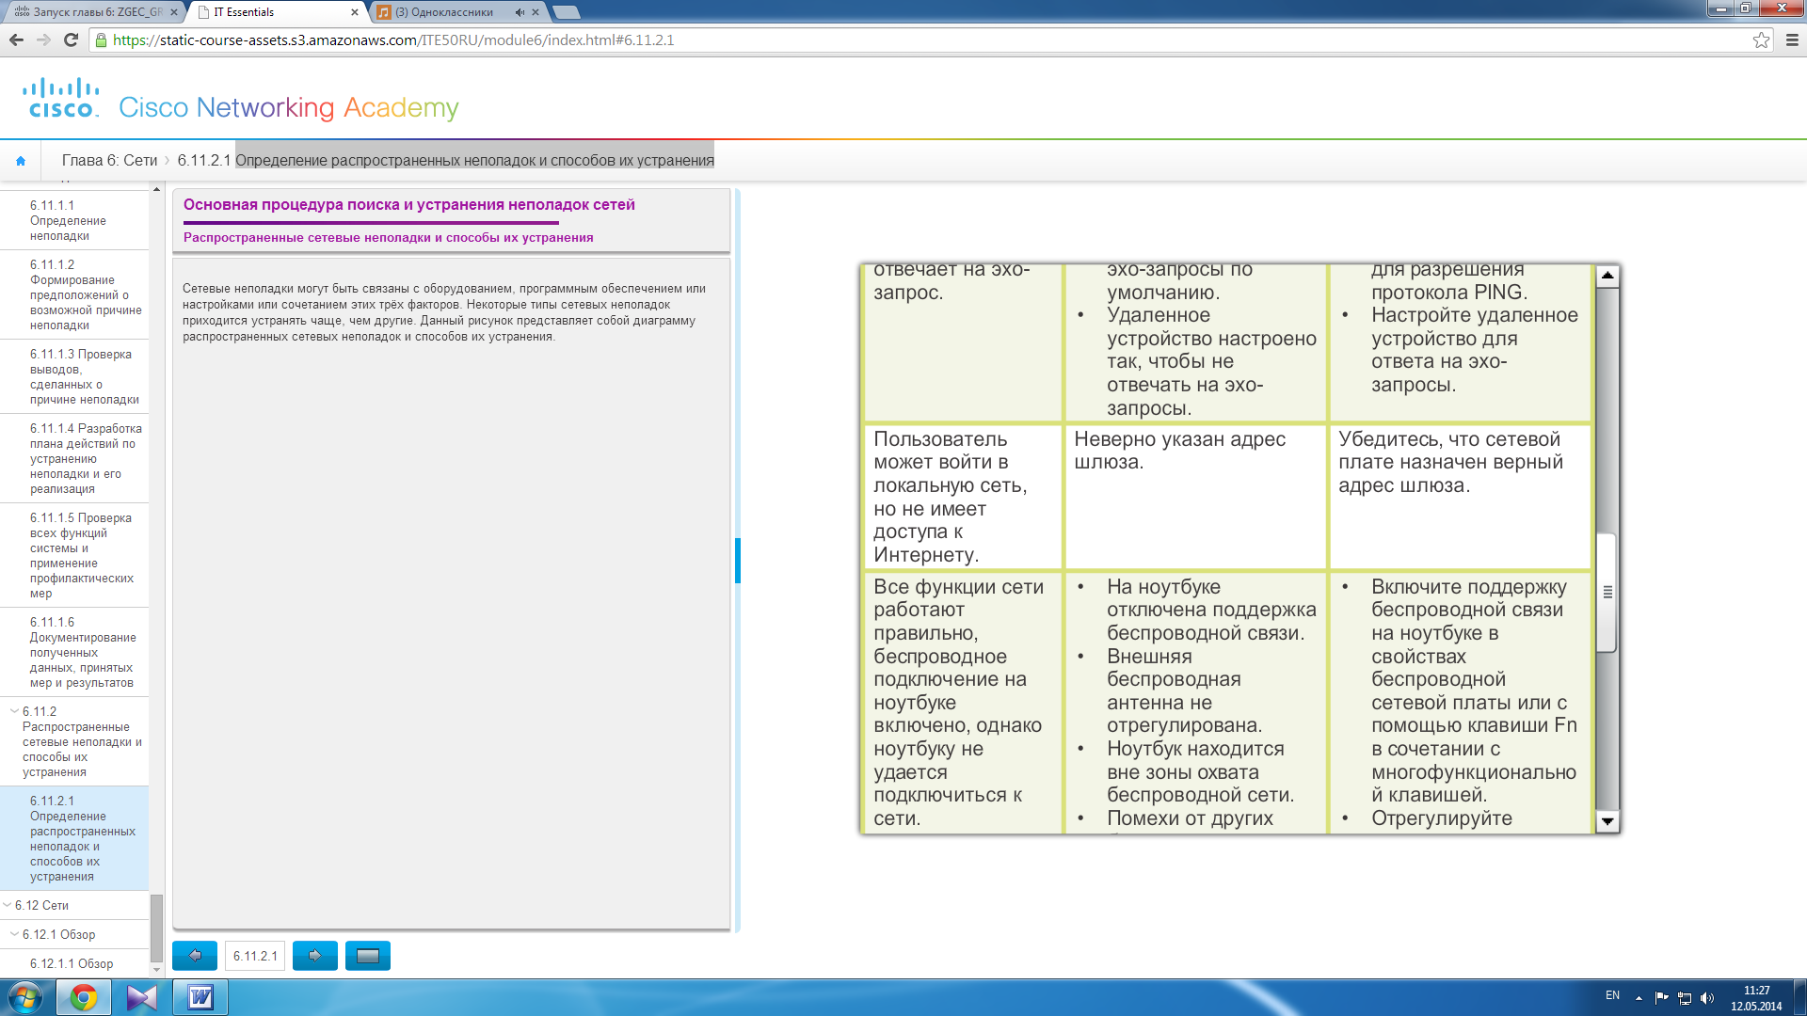This screenshot has height=1016, width=1807.
Task: Click the bullet Включите поддержку беспроводной связи на ноутбуке
Action: click(x=1474, y=691)
